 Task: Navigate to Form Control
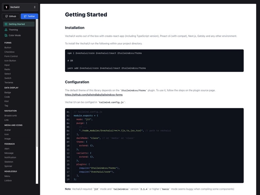(x=11, y=56)
